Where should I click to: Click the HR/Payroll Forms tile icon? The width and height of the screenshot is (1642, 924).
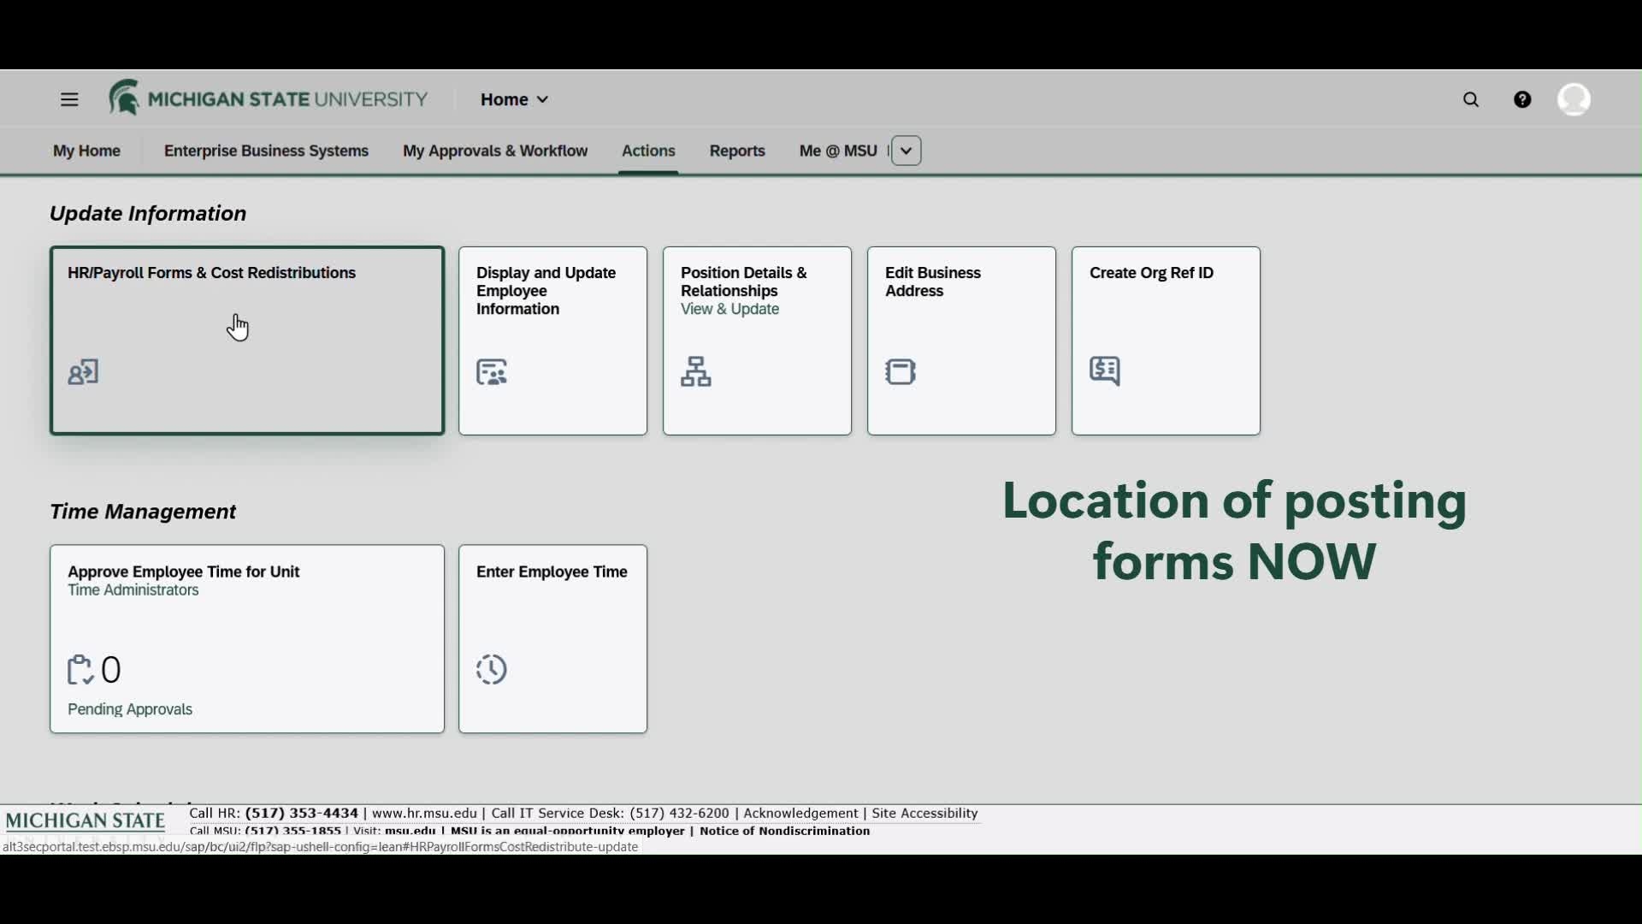coord(84,372)
